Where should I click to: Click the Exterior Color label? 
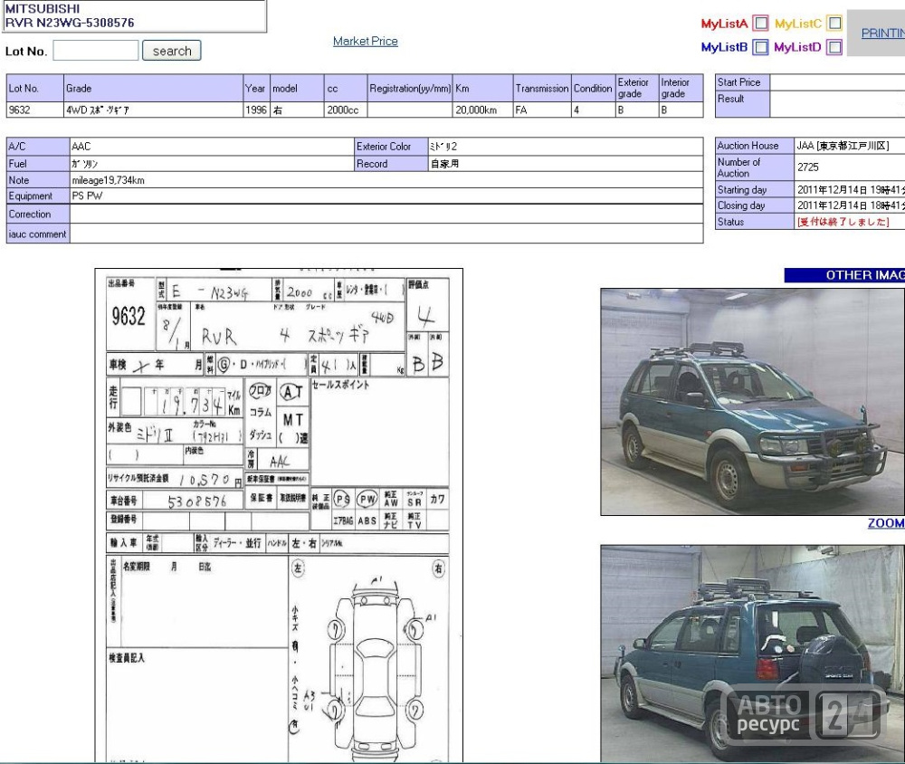[x=391, y=147]
